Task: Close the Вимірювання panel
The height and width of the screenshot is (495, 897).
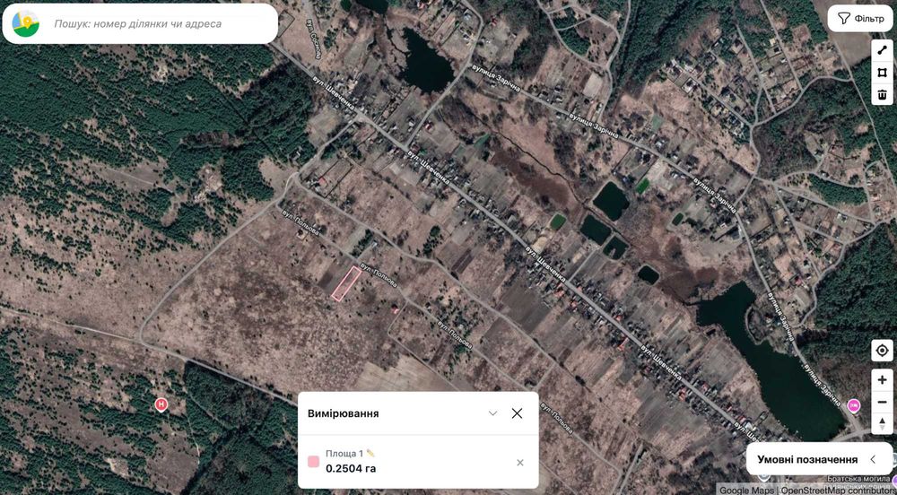Action: coord(518,413)
